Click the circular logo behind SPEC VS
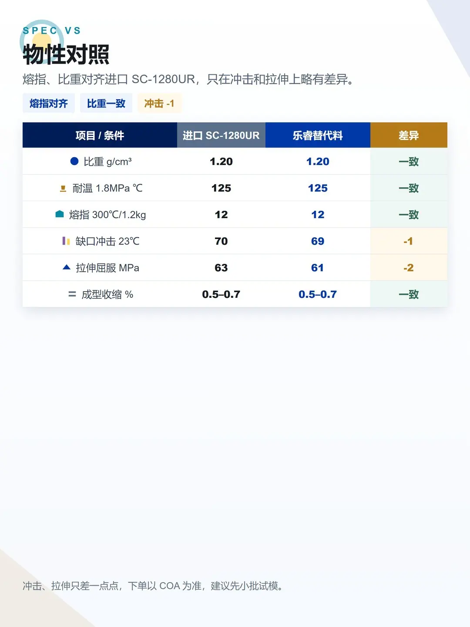This screenshot has height=627, width=470. click(x=42, y=41)
